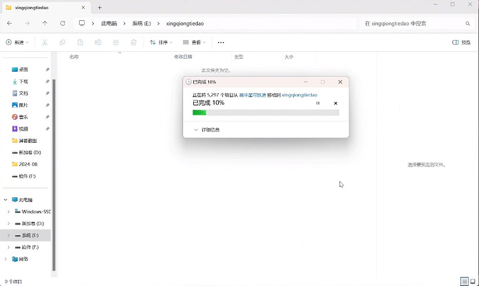Toggle the 预览 preview pane
Viewport: 479px width, 286px height.
pos(461,42)
